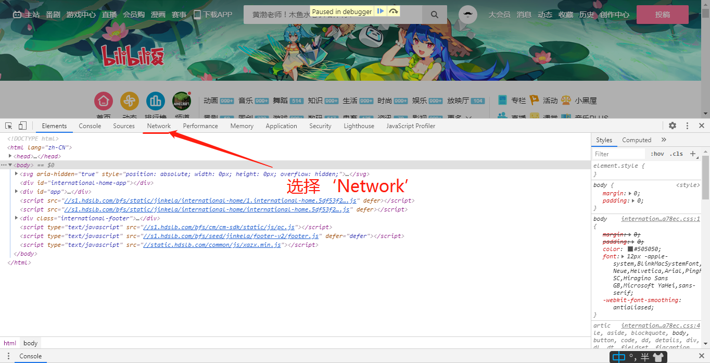The width and height of the screenshot is (710, 363).
Task: Show more Styles pane tabs chevron
Action: 664,140
